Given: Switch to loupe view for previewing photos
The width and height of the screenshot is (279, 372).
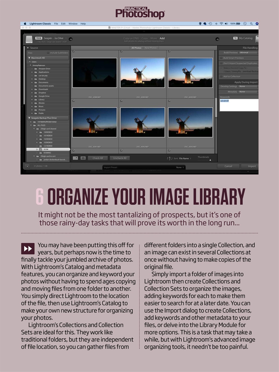Looking at the screenshot, I should (83, 158).
